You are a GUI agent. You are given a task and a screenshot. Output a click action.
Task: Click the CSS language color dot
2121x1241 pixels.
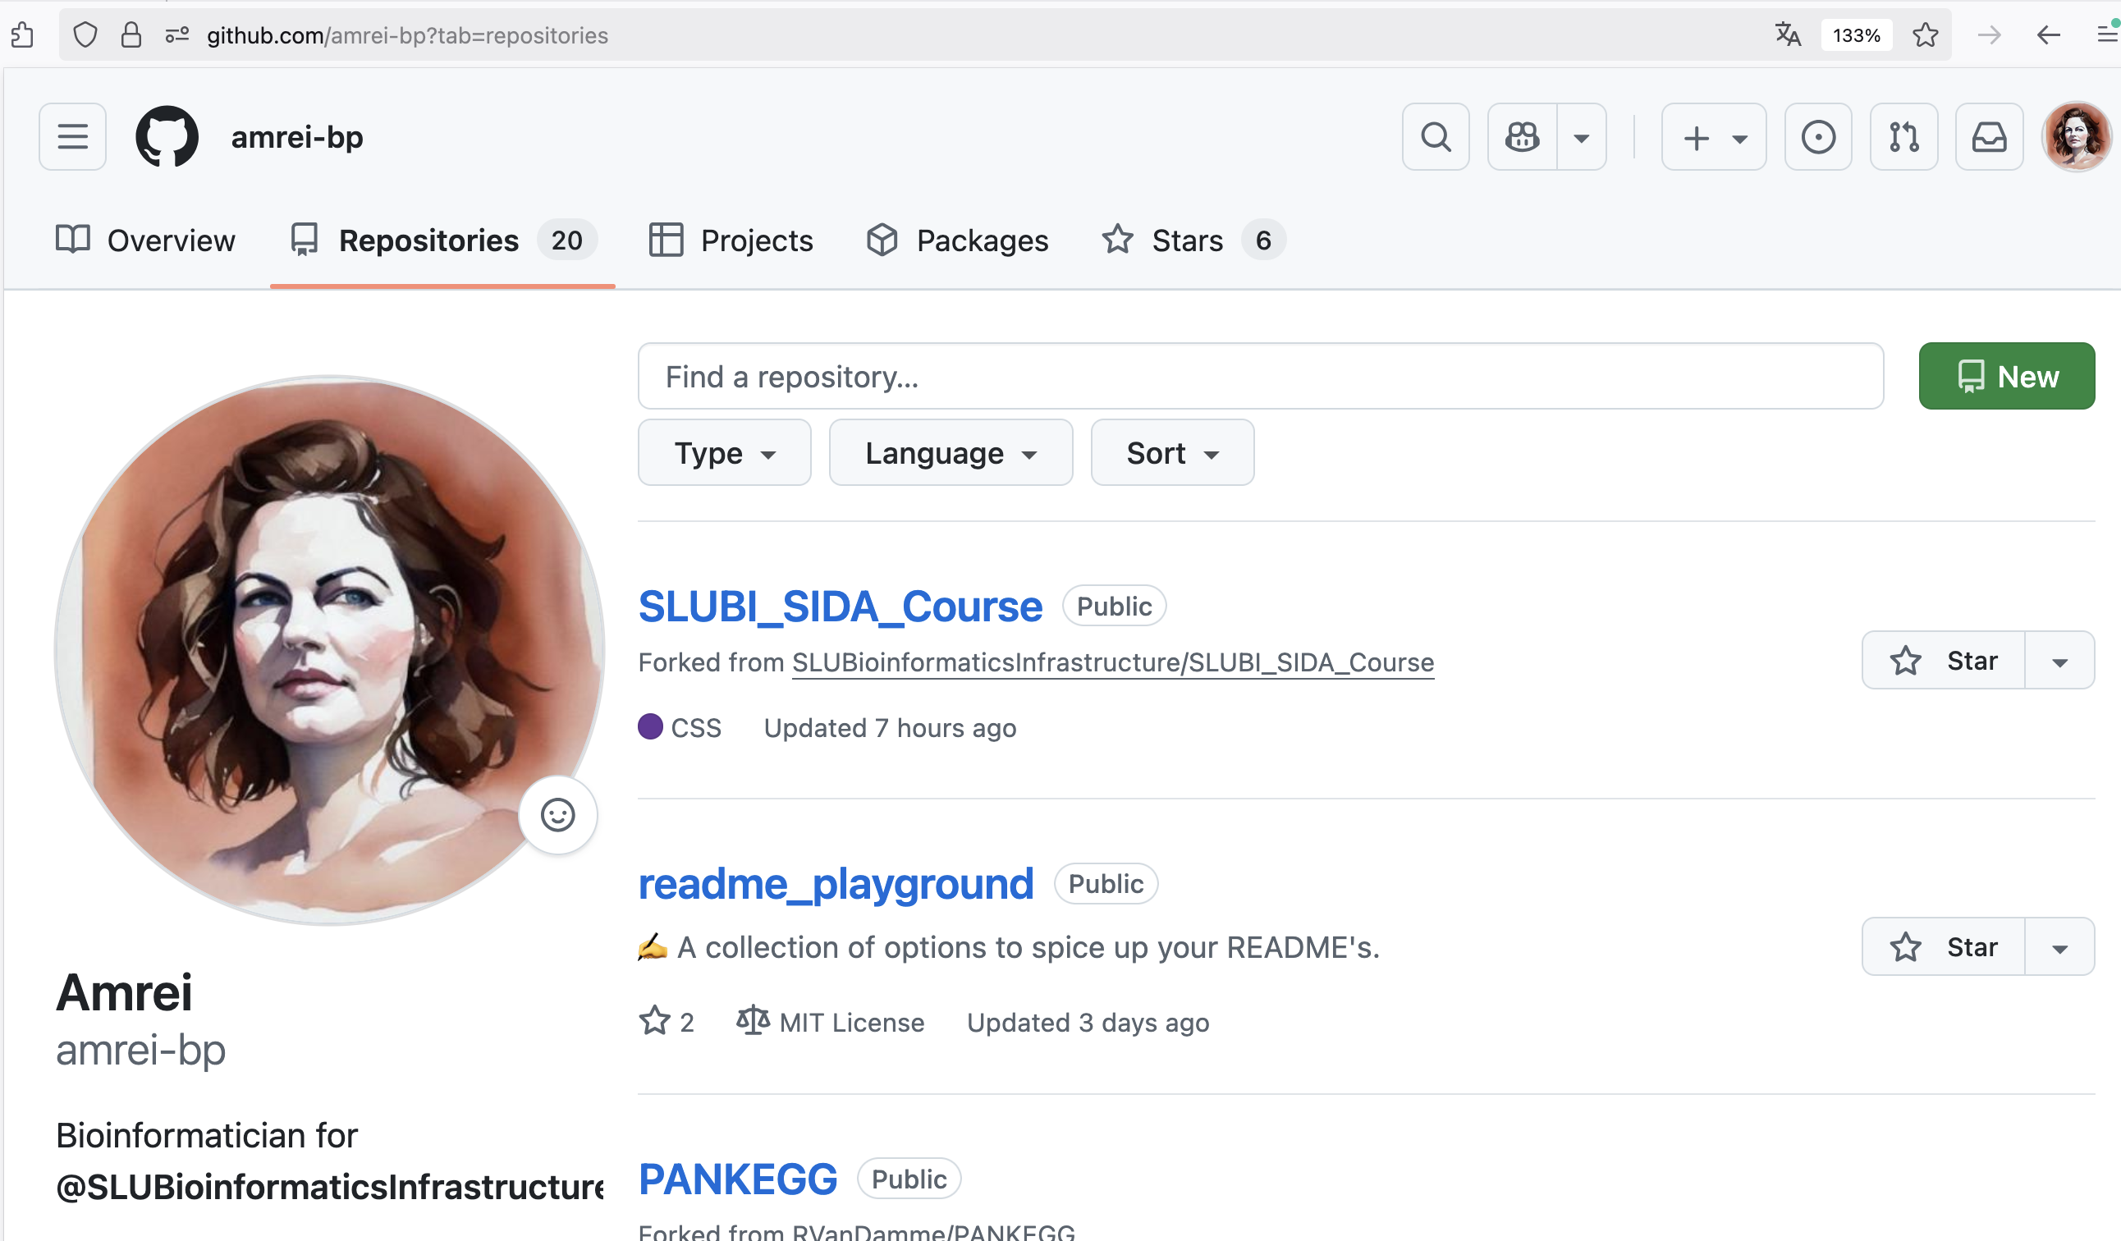[x=651, y=727]
